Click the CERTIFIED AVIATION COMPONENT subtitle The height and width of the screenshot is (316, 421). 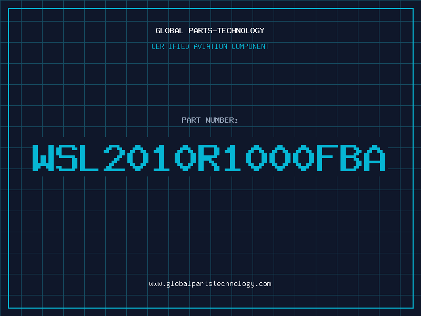pyautogui.click(x=210, y=46)
